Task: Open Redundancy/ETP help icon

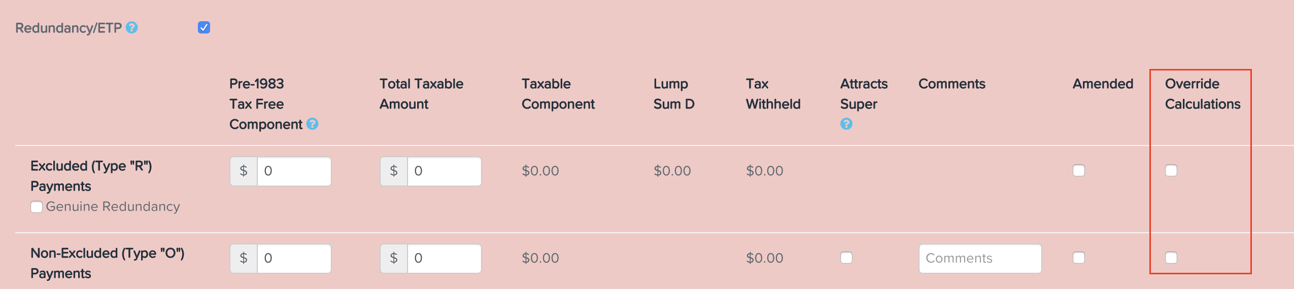Action: coord(132,27)
